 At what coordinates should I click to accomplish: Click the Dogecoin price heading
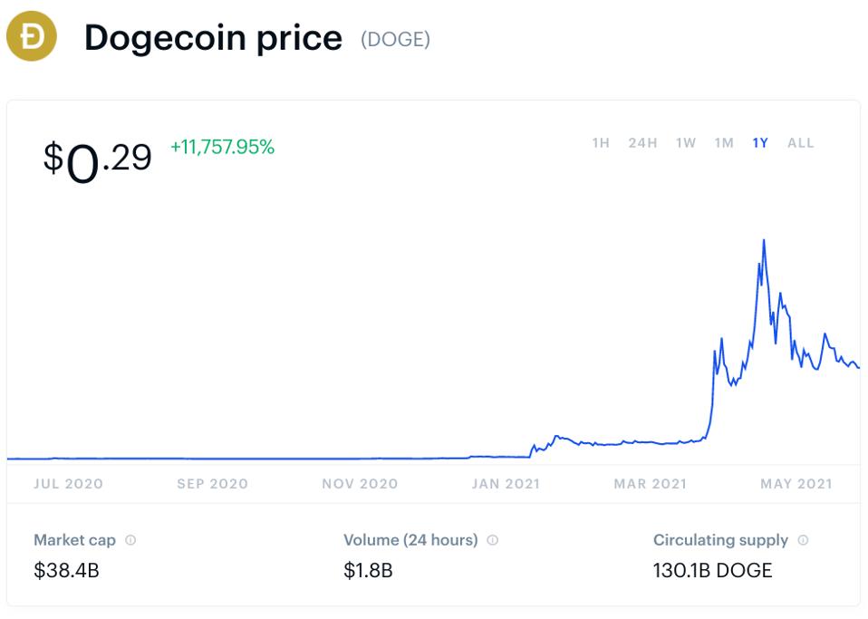coord(213,38)
